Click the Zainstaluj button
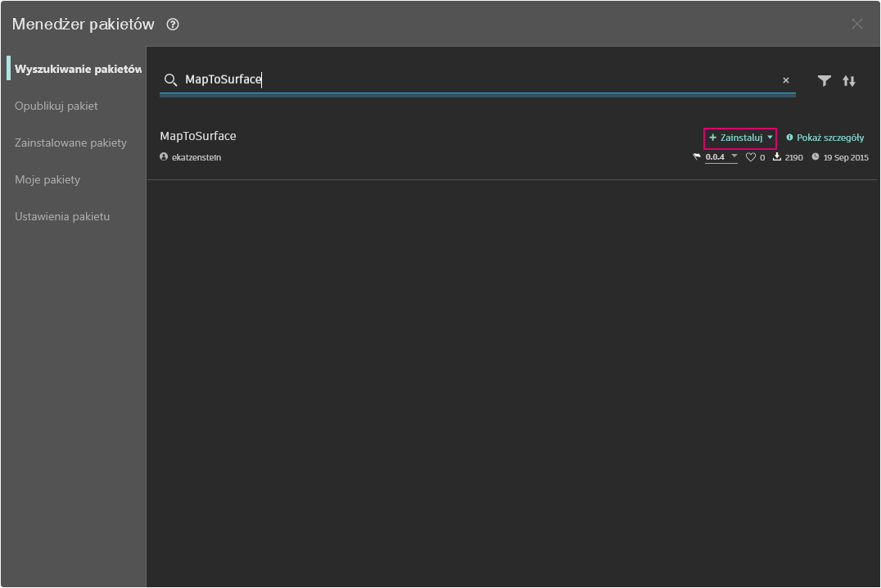This screenshot has width=881, height=588. 735,138
